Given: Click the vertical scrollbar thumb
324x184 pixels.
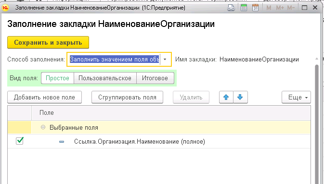Looking at the screenshot, I should [x=317, y=124].
